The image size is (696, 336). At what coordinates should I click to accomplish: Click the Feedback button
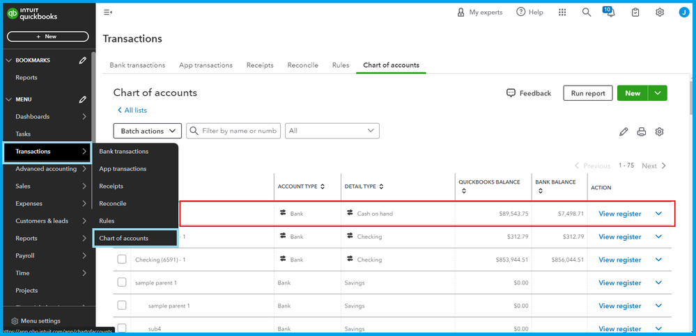click(529, 93)
